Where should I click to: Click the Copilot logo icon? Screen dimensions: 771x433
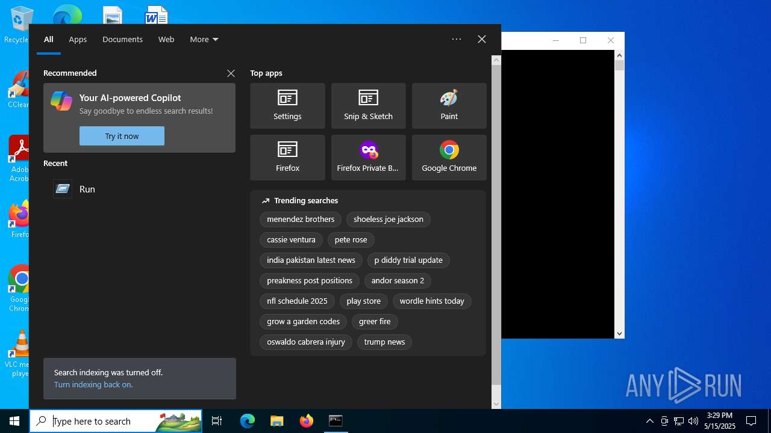click(61, 101)
